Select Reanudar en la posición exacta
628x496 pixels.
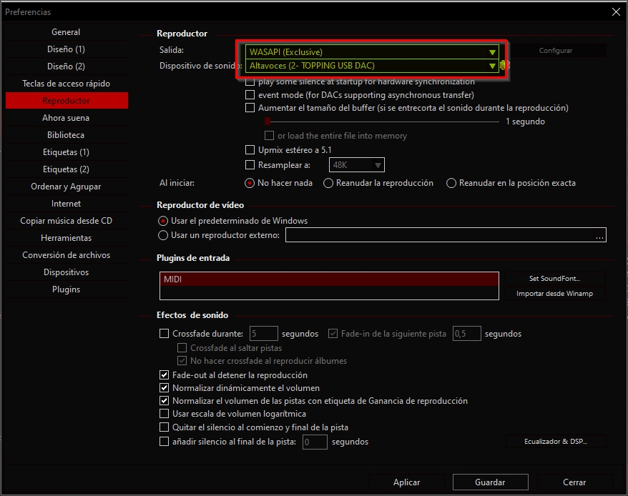(451, 184)
